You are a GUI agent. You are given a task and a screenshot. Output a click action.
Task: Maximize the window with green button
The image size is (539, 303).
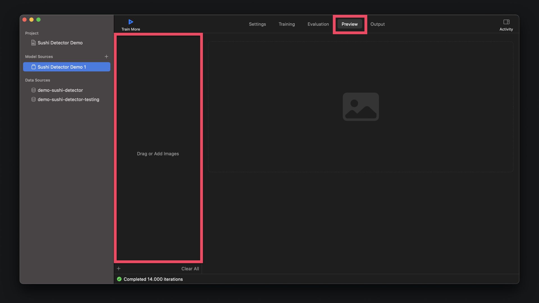coord(38,20)
